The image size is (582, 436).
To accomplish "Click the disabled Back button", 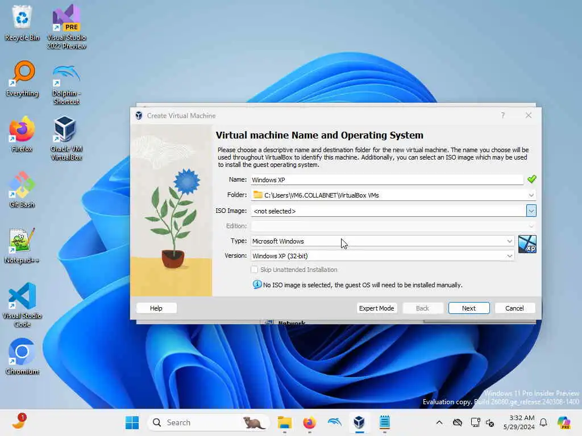I will [x=422, y=308].
